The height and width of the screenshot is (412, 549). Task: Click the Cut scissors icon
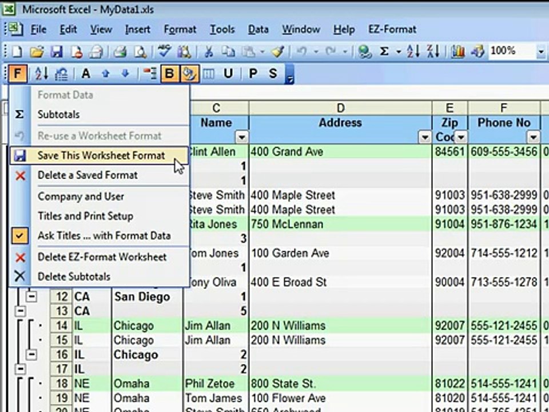[209, 52]
